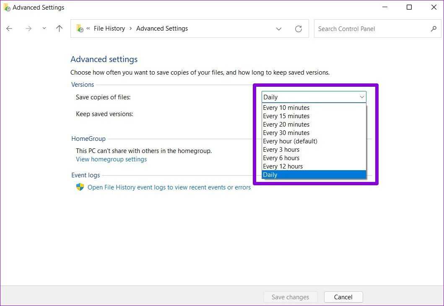Click the search magnifier icon

tap(434, 29)
